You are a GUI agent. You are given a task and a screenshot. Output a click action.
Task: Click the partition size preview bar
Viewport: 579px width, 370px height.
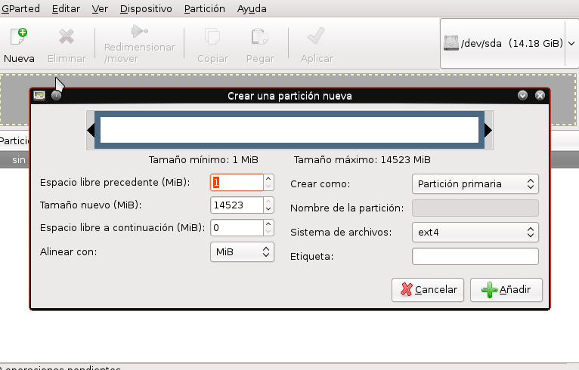tap(290, 131)
